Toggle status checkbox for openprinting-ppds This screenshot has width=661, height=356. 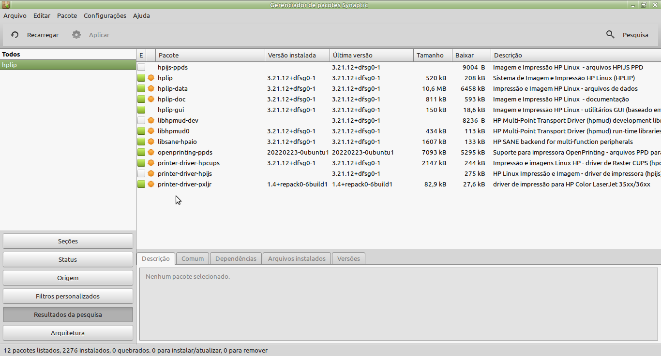pos(141,152)
